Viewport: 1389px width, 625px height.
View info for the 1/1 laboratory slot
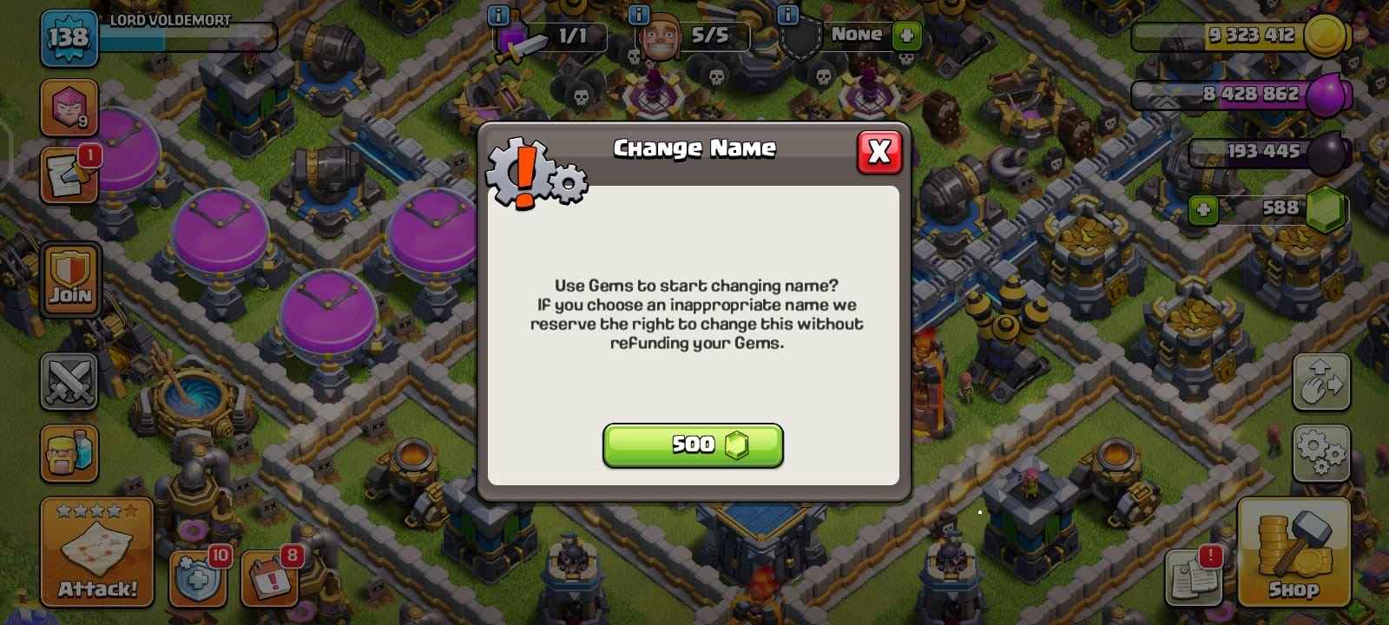(x=498, y=15)
